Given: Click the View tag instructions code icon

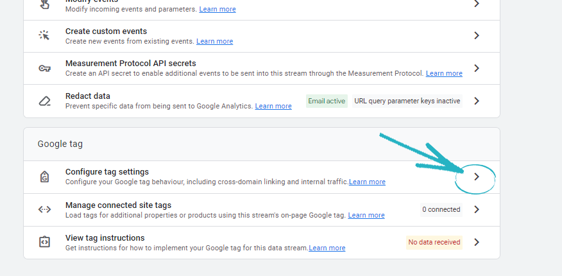Looking at the screenshot, I should tap(44, 242).
